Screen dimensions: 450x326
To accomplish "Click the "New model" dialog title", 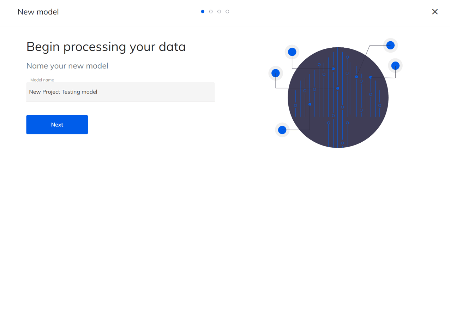I will tap(38, 12).
